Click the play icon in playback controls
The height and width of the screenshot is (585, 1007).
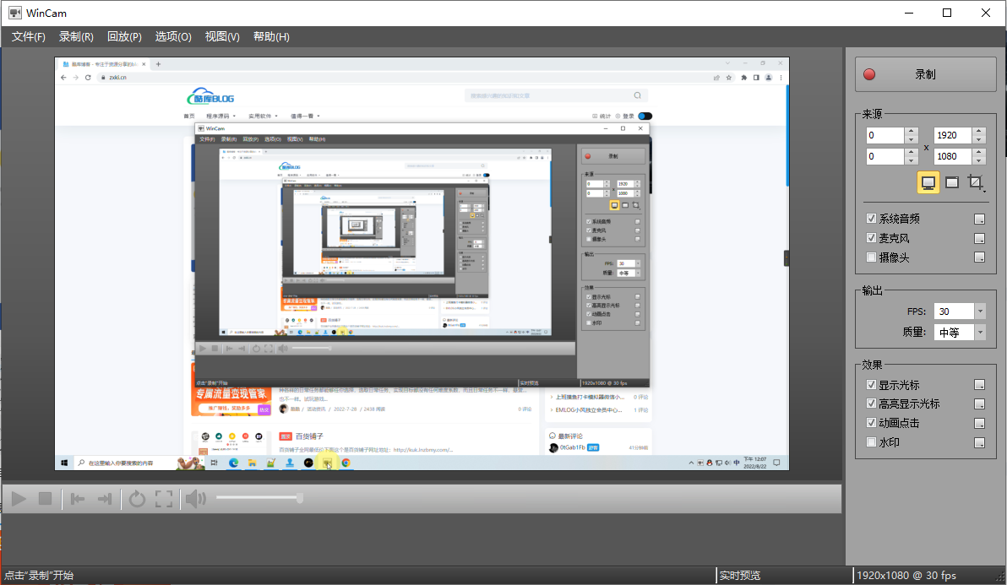(17, 498)
